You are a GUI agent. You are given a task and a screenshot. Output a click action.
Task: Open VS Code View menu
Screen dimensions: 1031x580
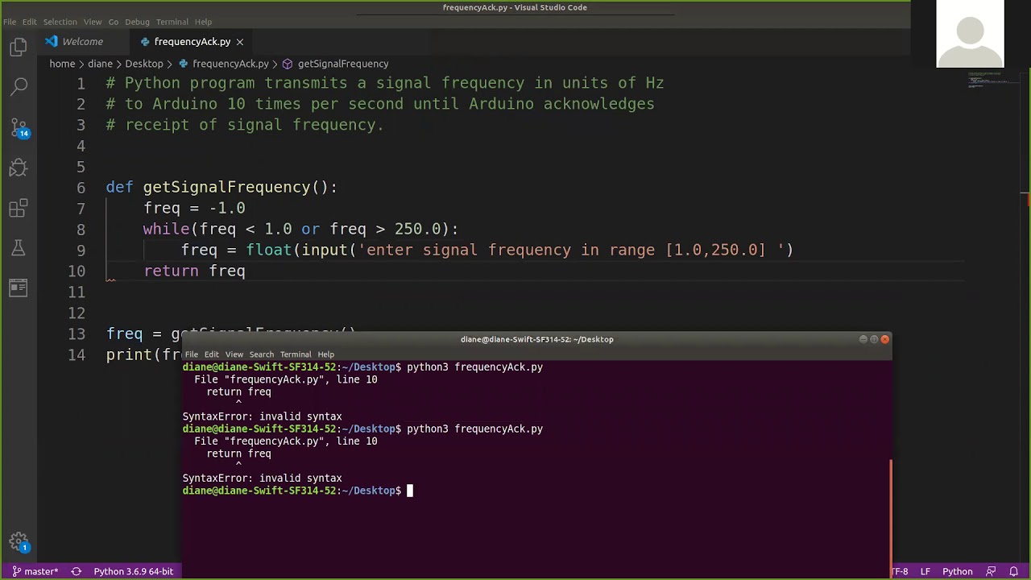tap(93, 22)
